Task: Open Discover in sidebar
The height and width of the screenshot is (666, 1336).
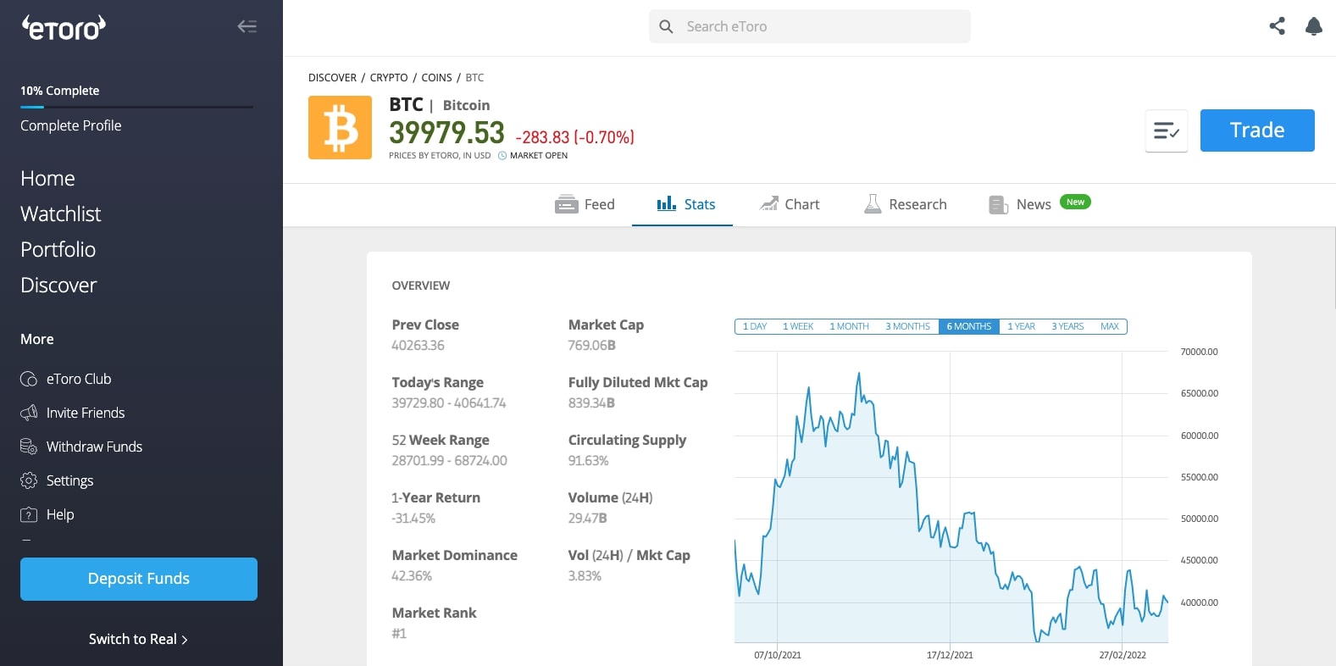Action: click(58, 286)
